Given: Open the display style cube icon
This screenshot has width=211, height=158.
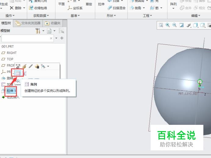Looking at the screenshot, I should pyautogui.click(x=195, y=25).
